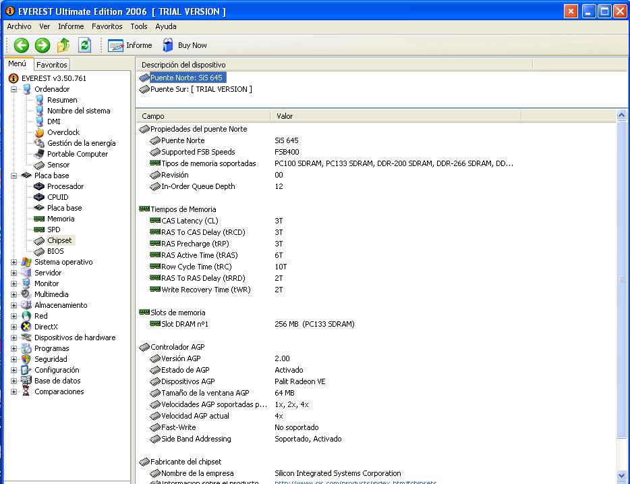Click the Comparaciones hourglass icon

tap(26, 392)
